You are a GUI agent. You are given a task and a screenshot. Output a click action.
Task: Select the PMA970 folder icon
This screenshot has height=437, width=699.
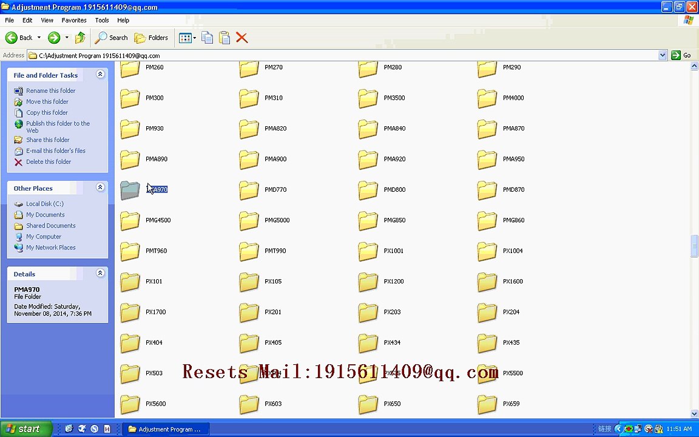pos(130,191)
